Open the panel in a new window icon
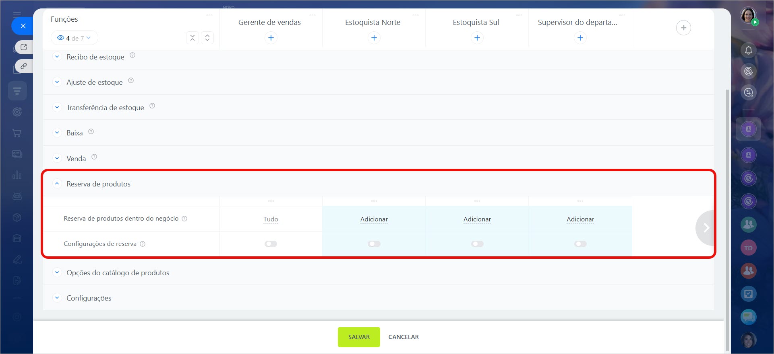The width and height of the screenshot is (774, 354). 24,47
